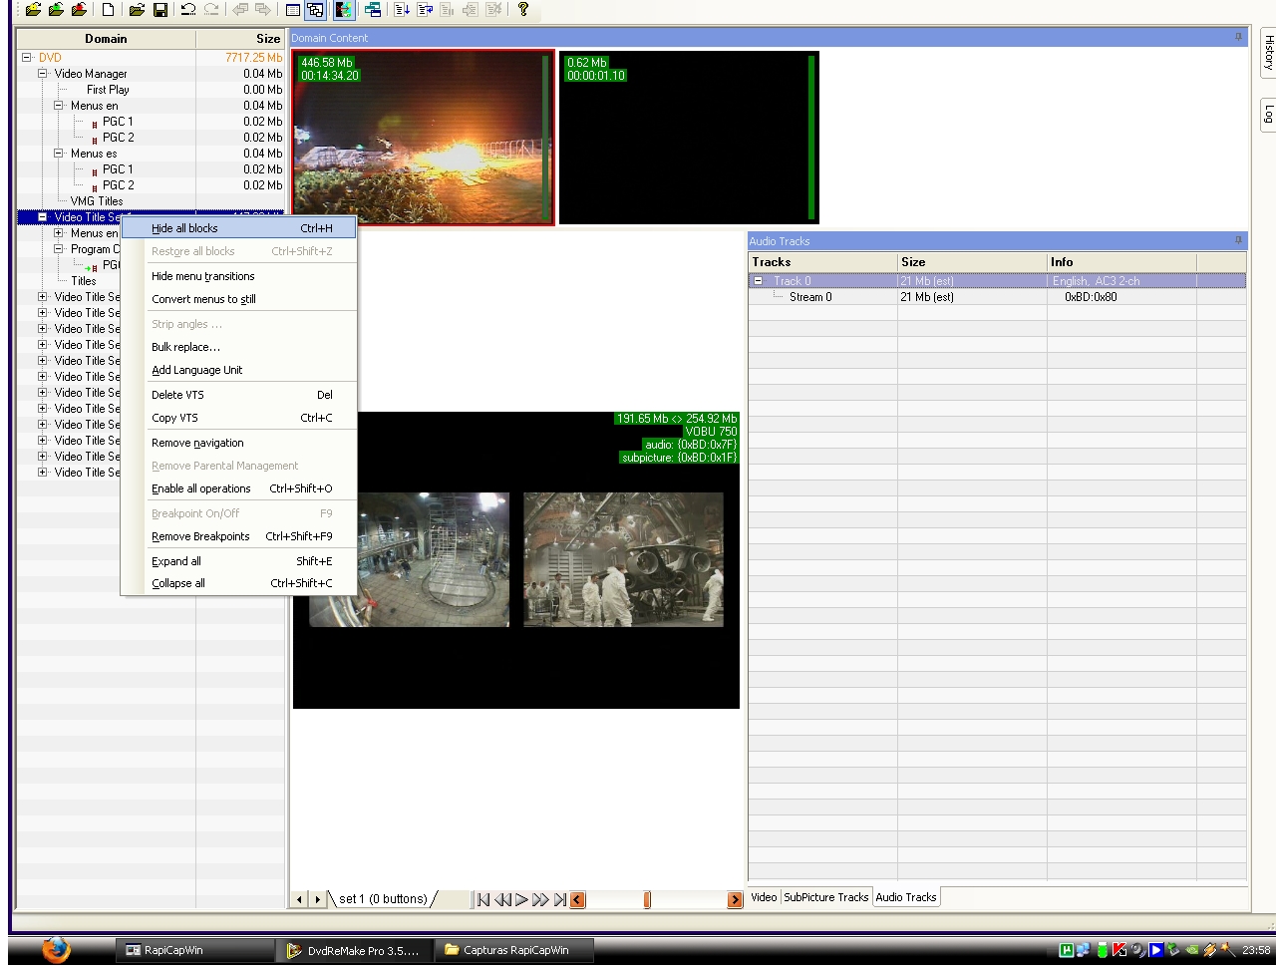The image size is (1276, 970).
Task: Choose Add Language Unit menu entry
Action: 238,370
